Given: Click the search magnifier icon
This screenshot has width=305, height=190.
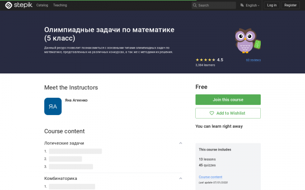Looking at the screenshot, I should pyautogui.click(x=195, y=6).
